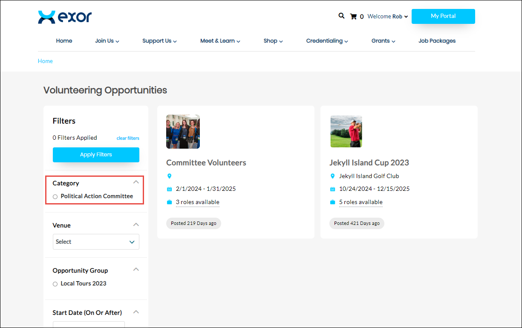
Task: Click the exor logo
Action: (x=65, y=17)
